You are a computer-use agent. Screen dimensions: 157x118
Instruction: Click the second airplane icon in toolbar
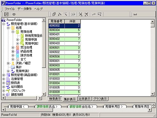[x=86, y=14]
